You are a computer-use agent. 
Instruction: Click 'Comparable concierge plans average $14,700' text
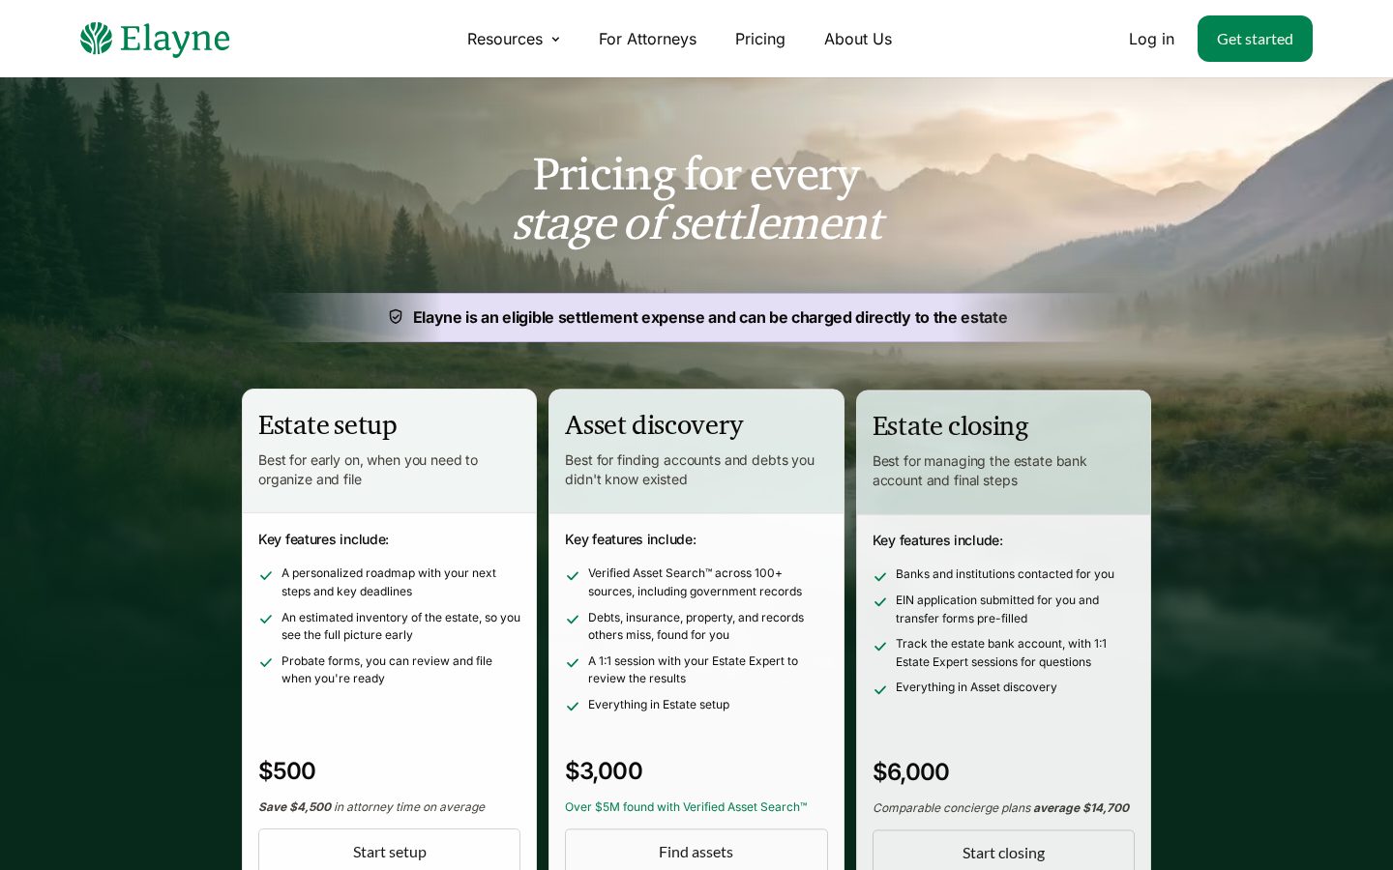coord(1001,808)
